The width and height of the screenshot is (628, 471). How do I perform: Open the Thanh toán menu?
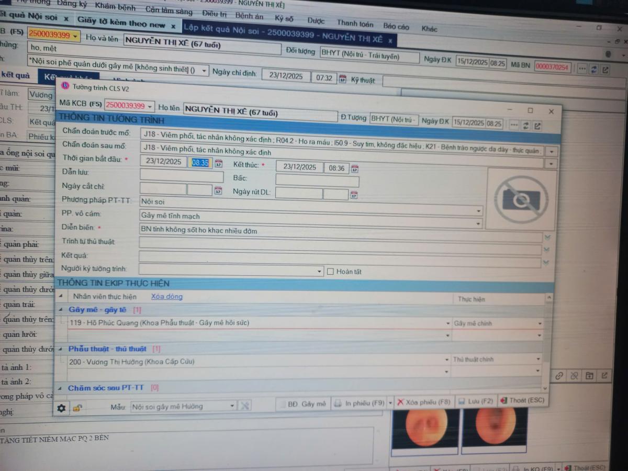click(x=355, y=24)
